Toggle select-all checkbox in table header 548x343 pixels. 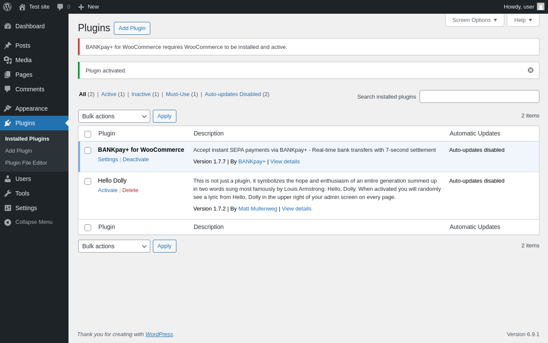pyautogui.click(x=88, y=134)
